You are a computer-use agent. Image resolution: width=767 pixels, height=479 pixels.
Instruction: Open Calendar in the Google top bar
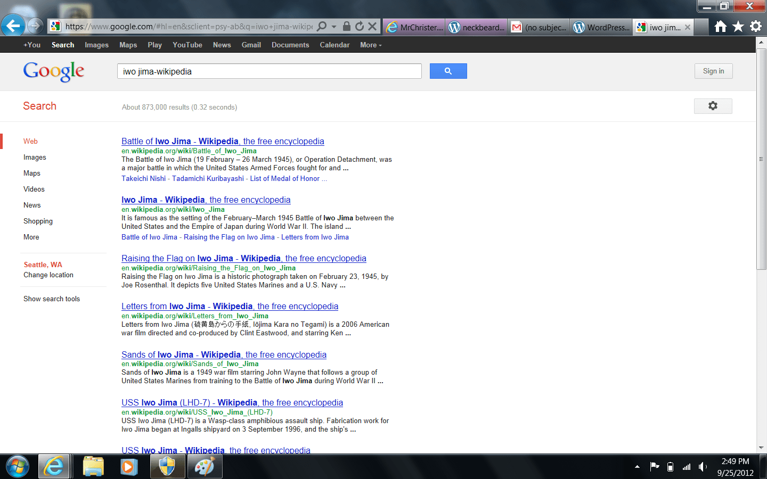point(334,45)
